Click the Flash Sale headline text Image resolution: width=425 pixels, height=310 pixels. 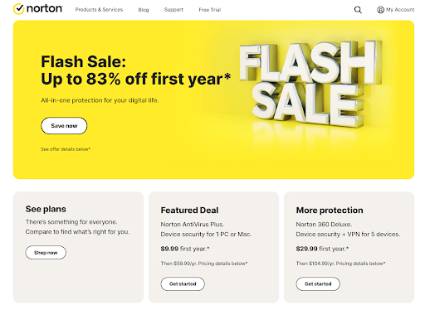click(x=135, y=70)
